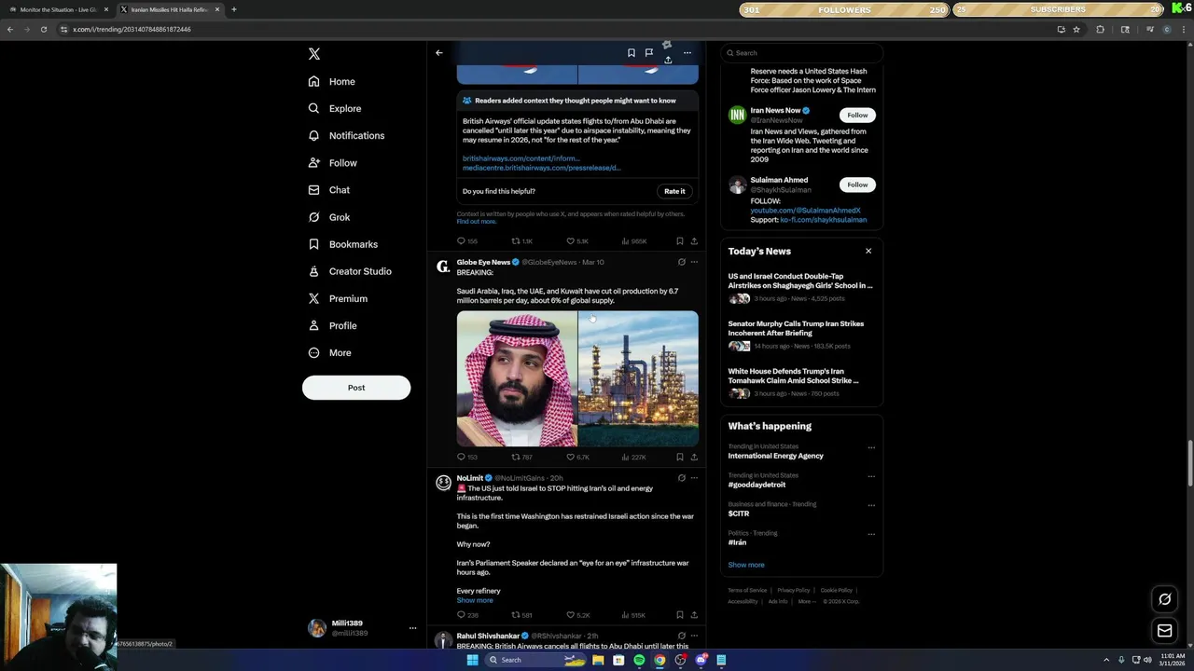Open File Explorer from the taskbar
This screenshot has width=1194, height=671.
(x=598, y=660)
